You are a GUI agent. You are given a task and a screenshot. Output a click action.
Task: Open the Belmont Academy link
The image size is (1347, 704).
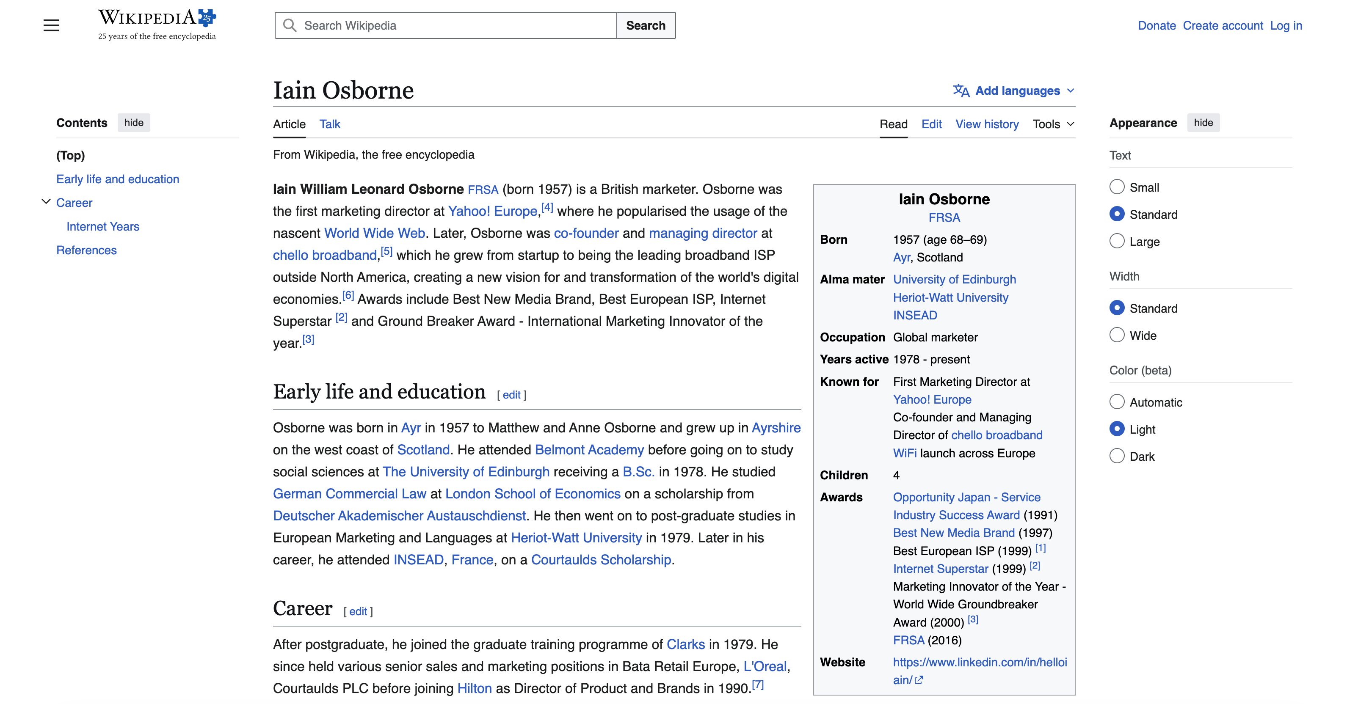tap(589, 449)
